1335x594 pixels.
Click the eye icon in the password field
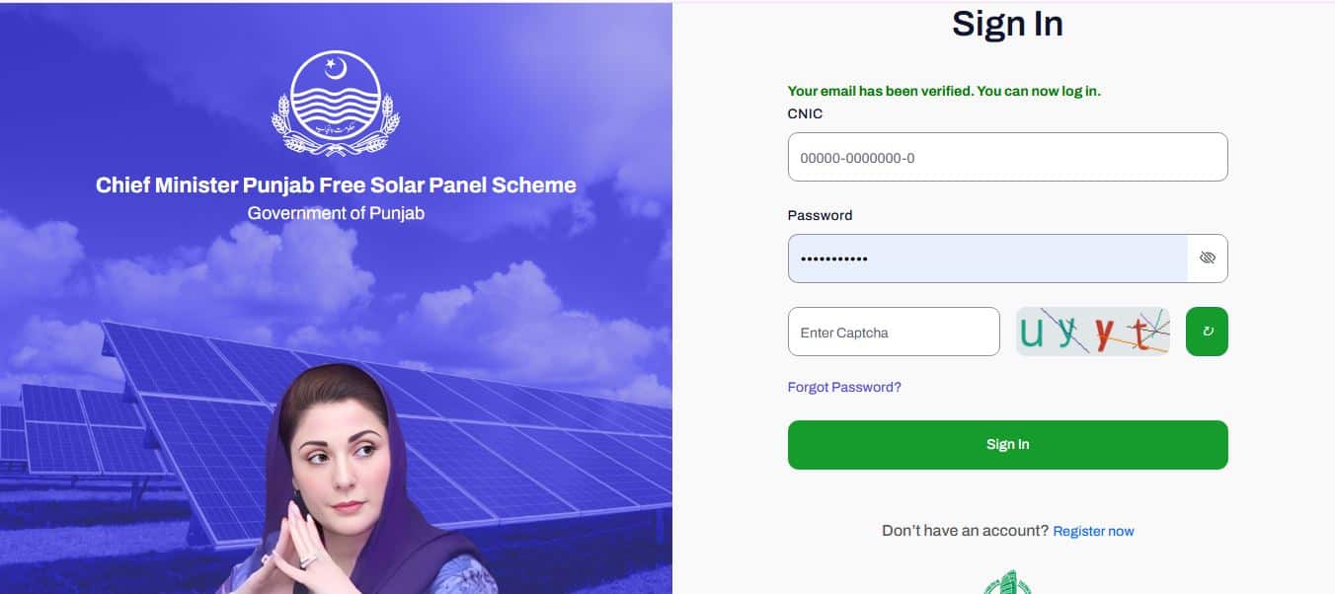[x=1207, y=258]
